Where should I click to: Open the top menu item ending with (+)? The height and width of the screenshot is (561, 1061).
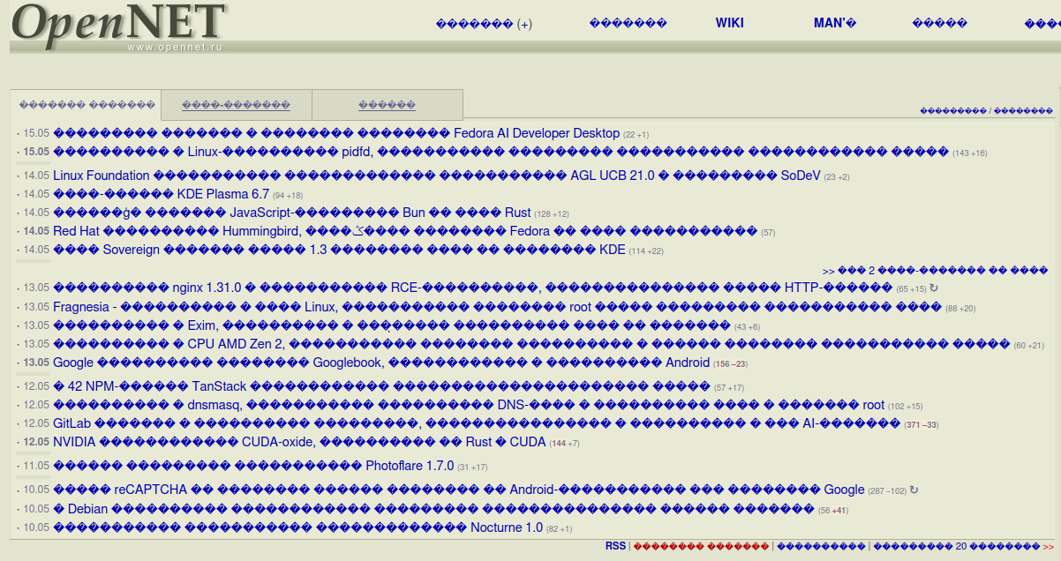pos(484,24)
